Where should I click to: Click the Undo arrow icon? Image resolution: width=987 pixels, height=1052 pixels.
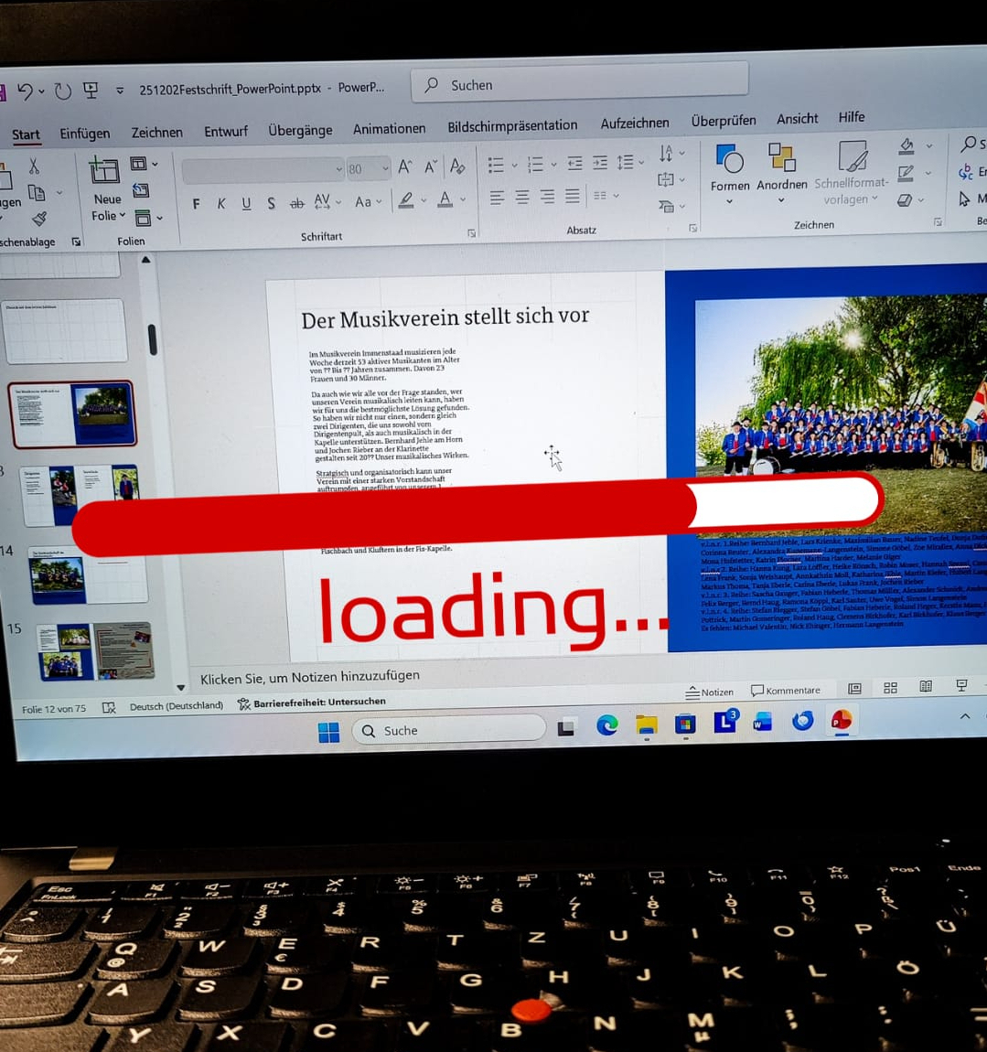tap(25, 91)
